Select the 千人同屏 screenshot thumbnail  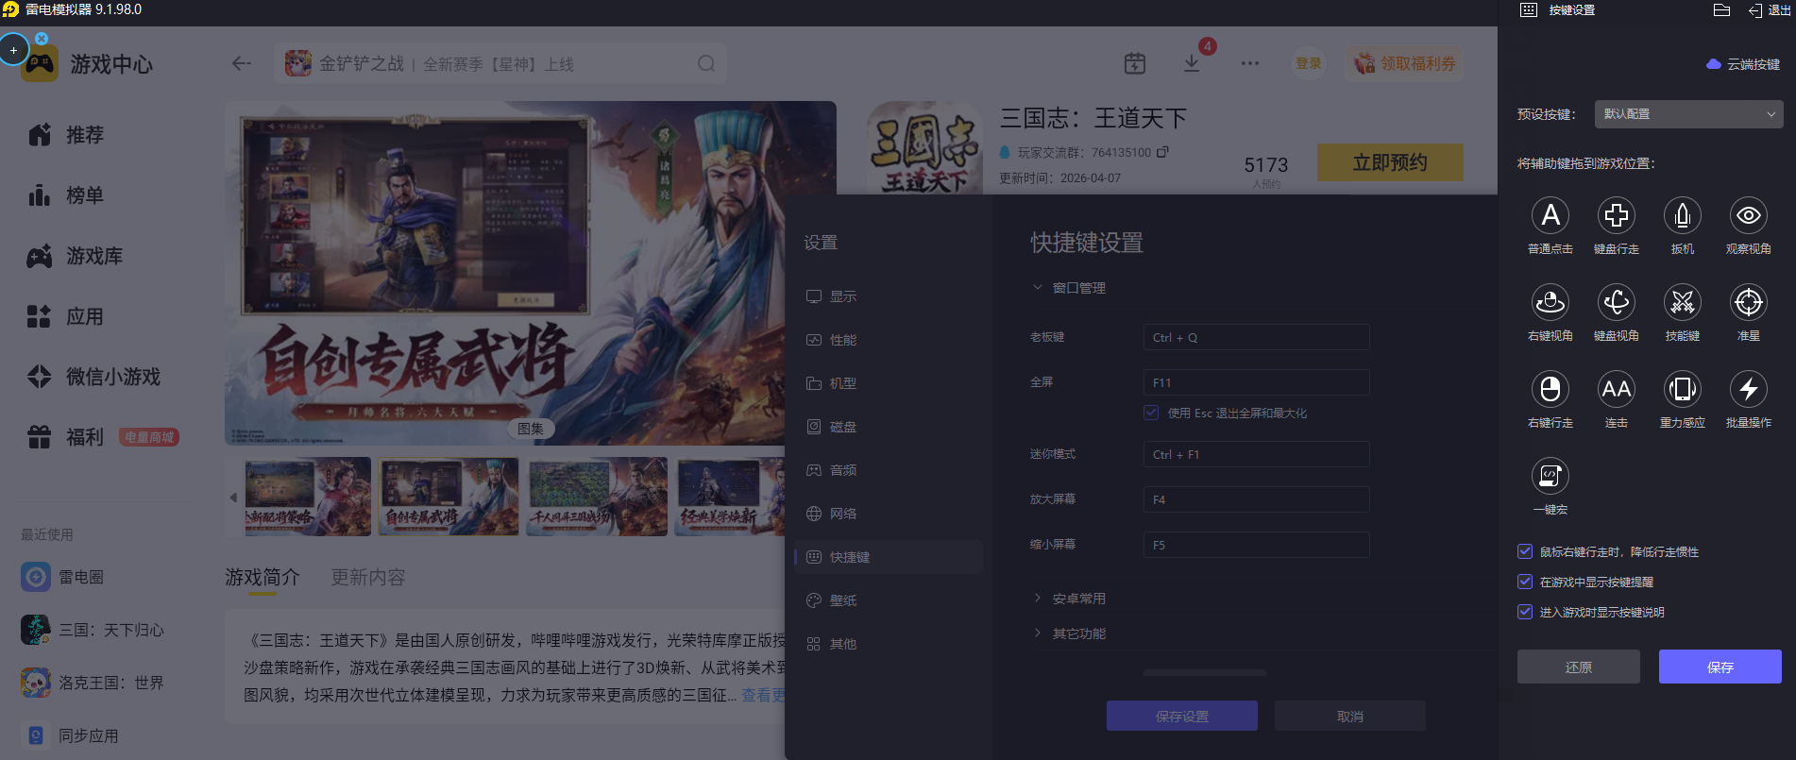(598, 497)
